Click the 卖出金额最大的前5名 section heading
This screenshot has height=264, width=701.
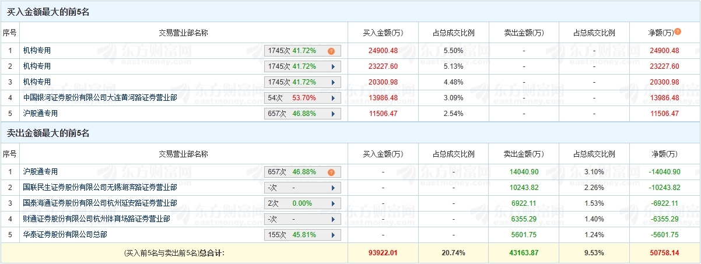(48, 133)
